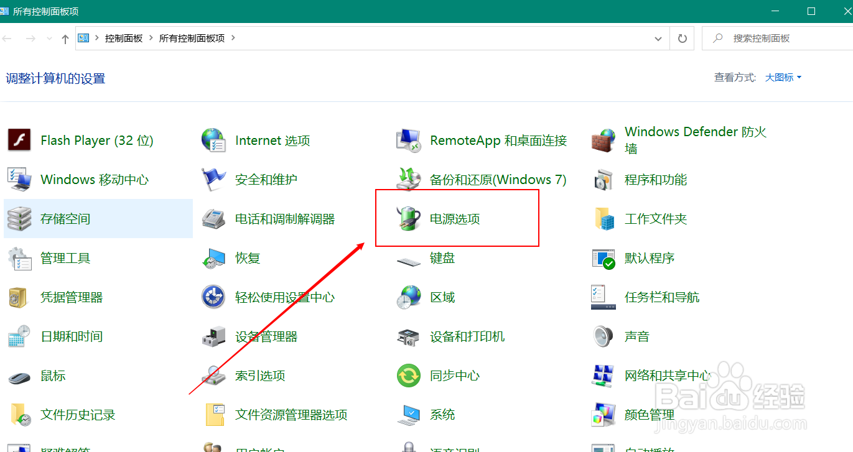The height and width of the screenshot is (452, 853).
Task: Click the 默认程序 icon
Action: coord(603,258)
